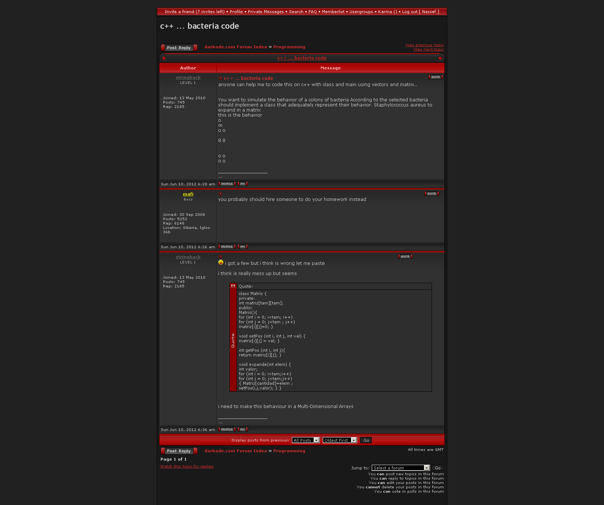604x505 pixels.
Task: Click the PM icon under stringback's first post
Action: (x=242, y=184)
